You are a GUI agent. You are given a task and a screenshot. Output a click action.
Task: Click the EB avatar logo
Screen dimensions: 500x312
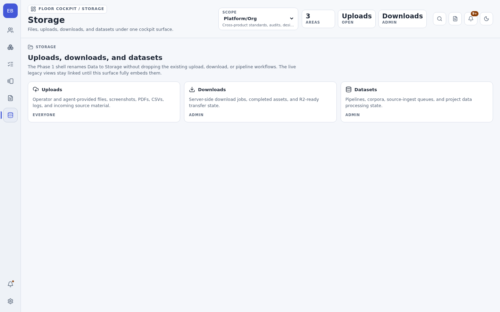point(10,11)
